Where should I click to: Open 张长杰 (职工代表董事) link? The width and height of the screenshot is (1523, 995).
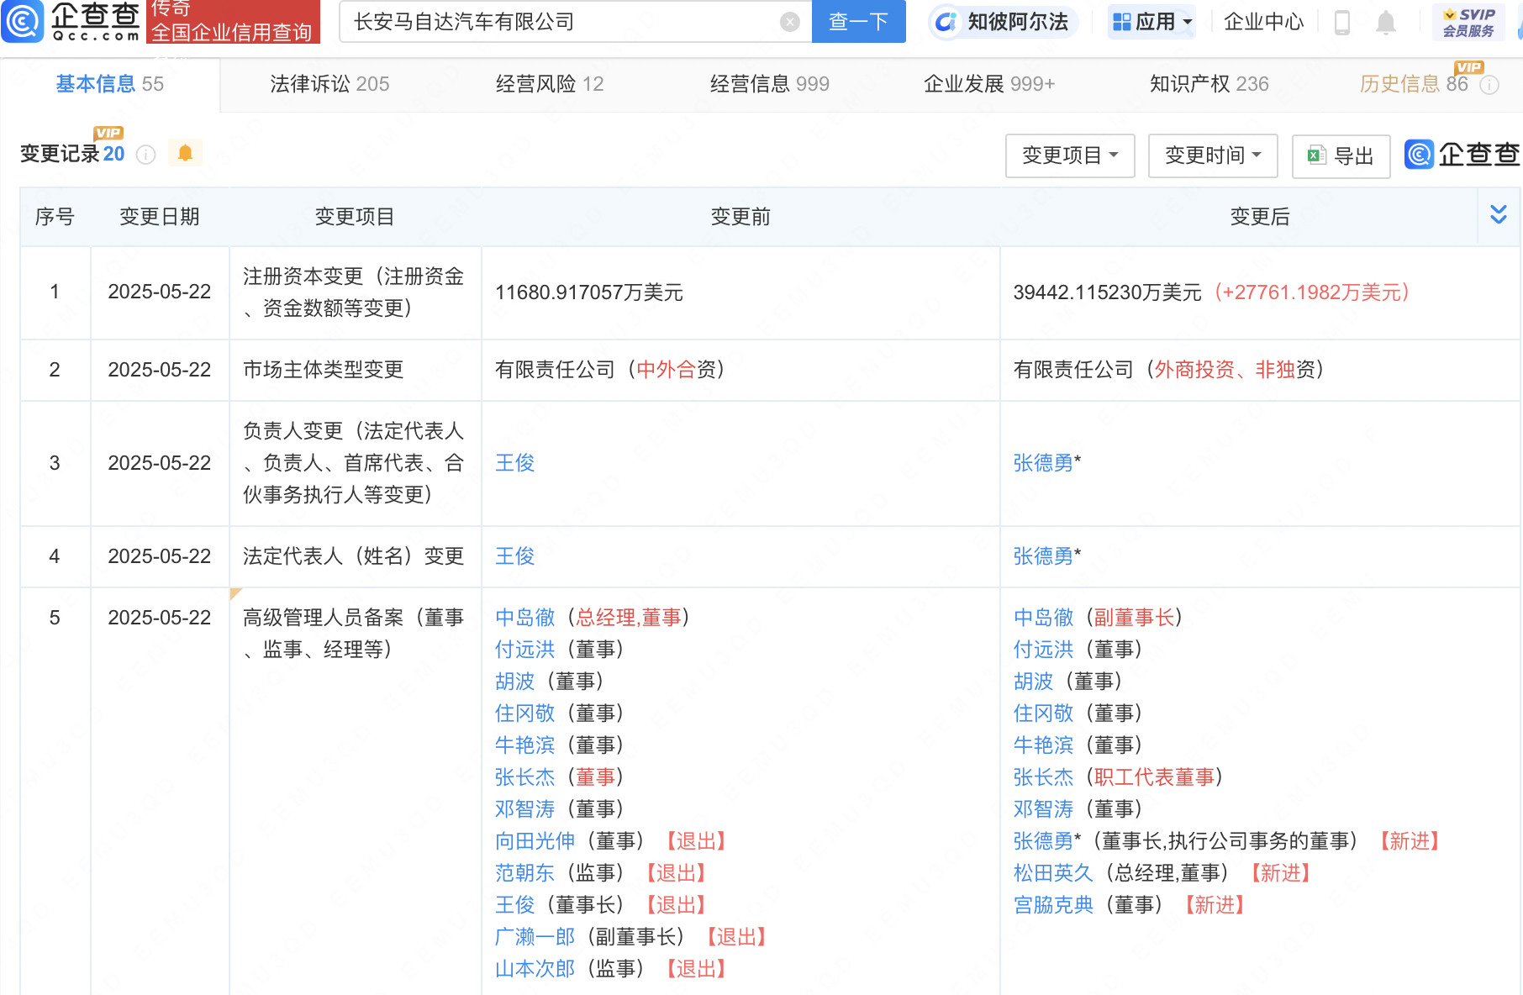[1044, 777]
